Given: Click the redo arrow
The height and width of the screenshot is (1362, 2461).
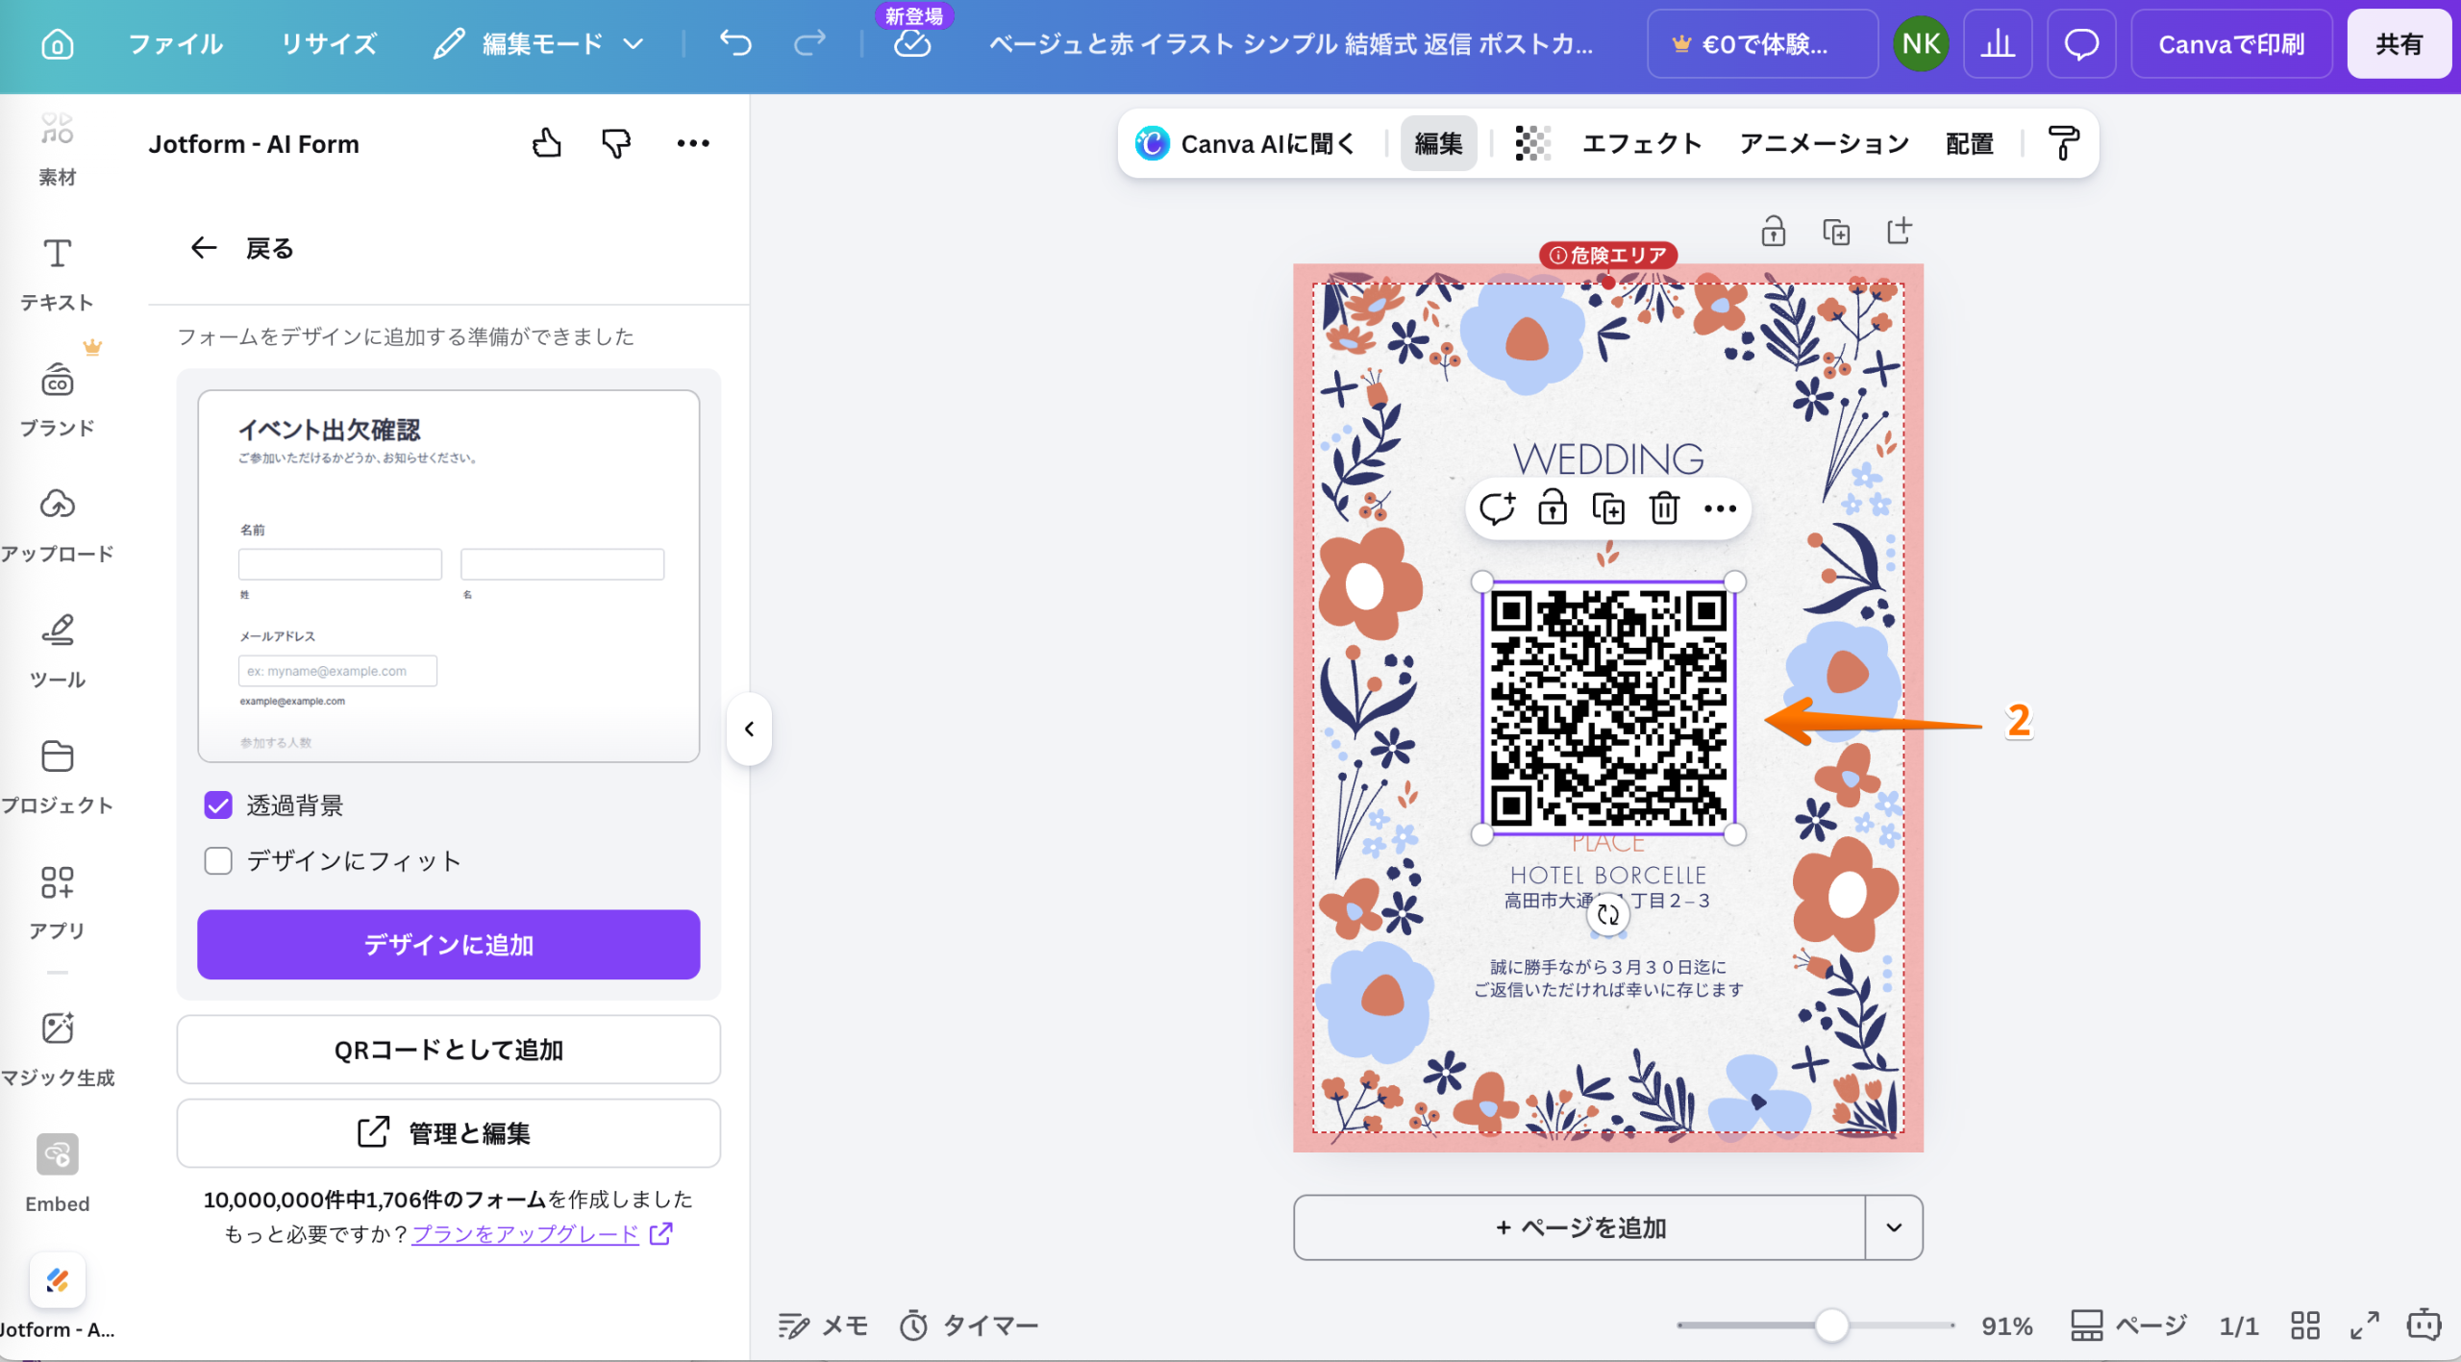Looking at the screenshot, I should click(809, 43).
